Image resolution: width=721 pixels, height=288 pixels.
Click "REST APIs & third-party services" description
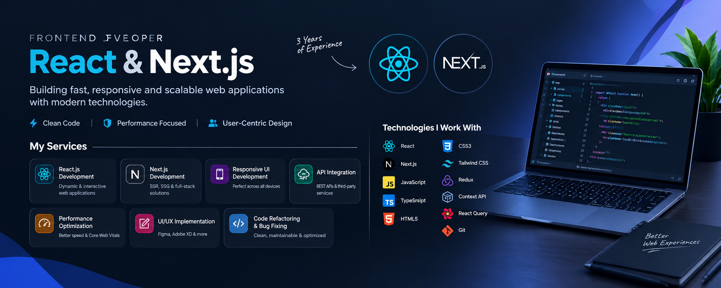pyautogui.click(x=336, y=190)
